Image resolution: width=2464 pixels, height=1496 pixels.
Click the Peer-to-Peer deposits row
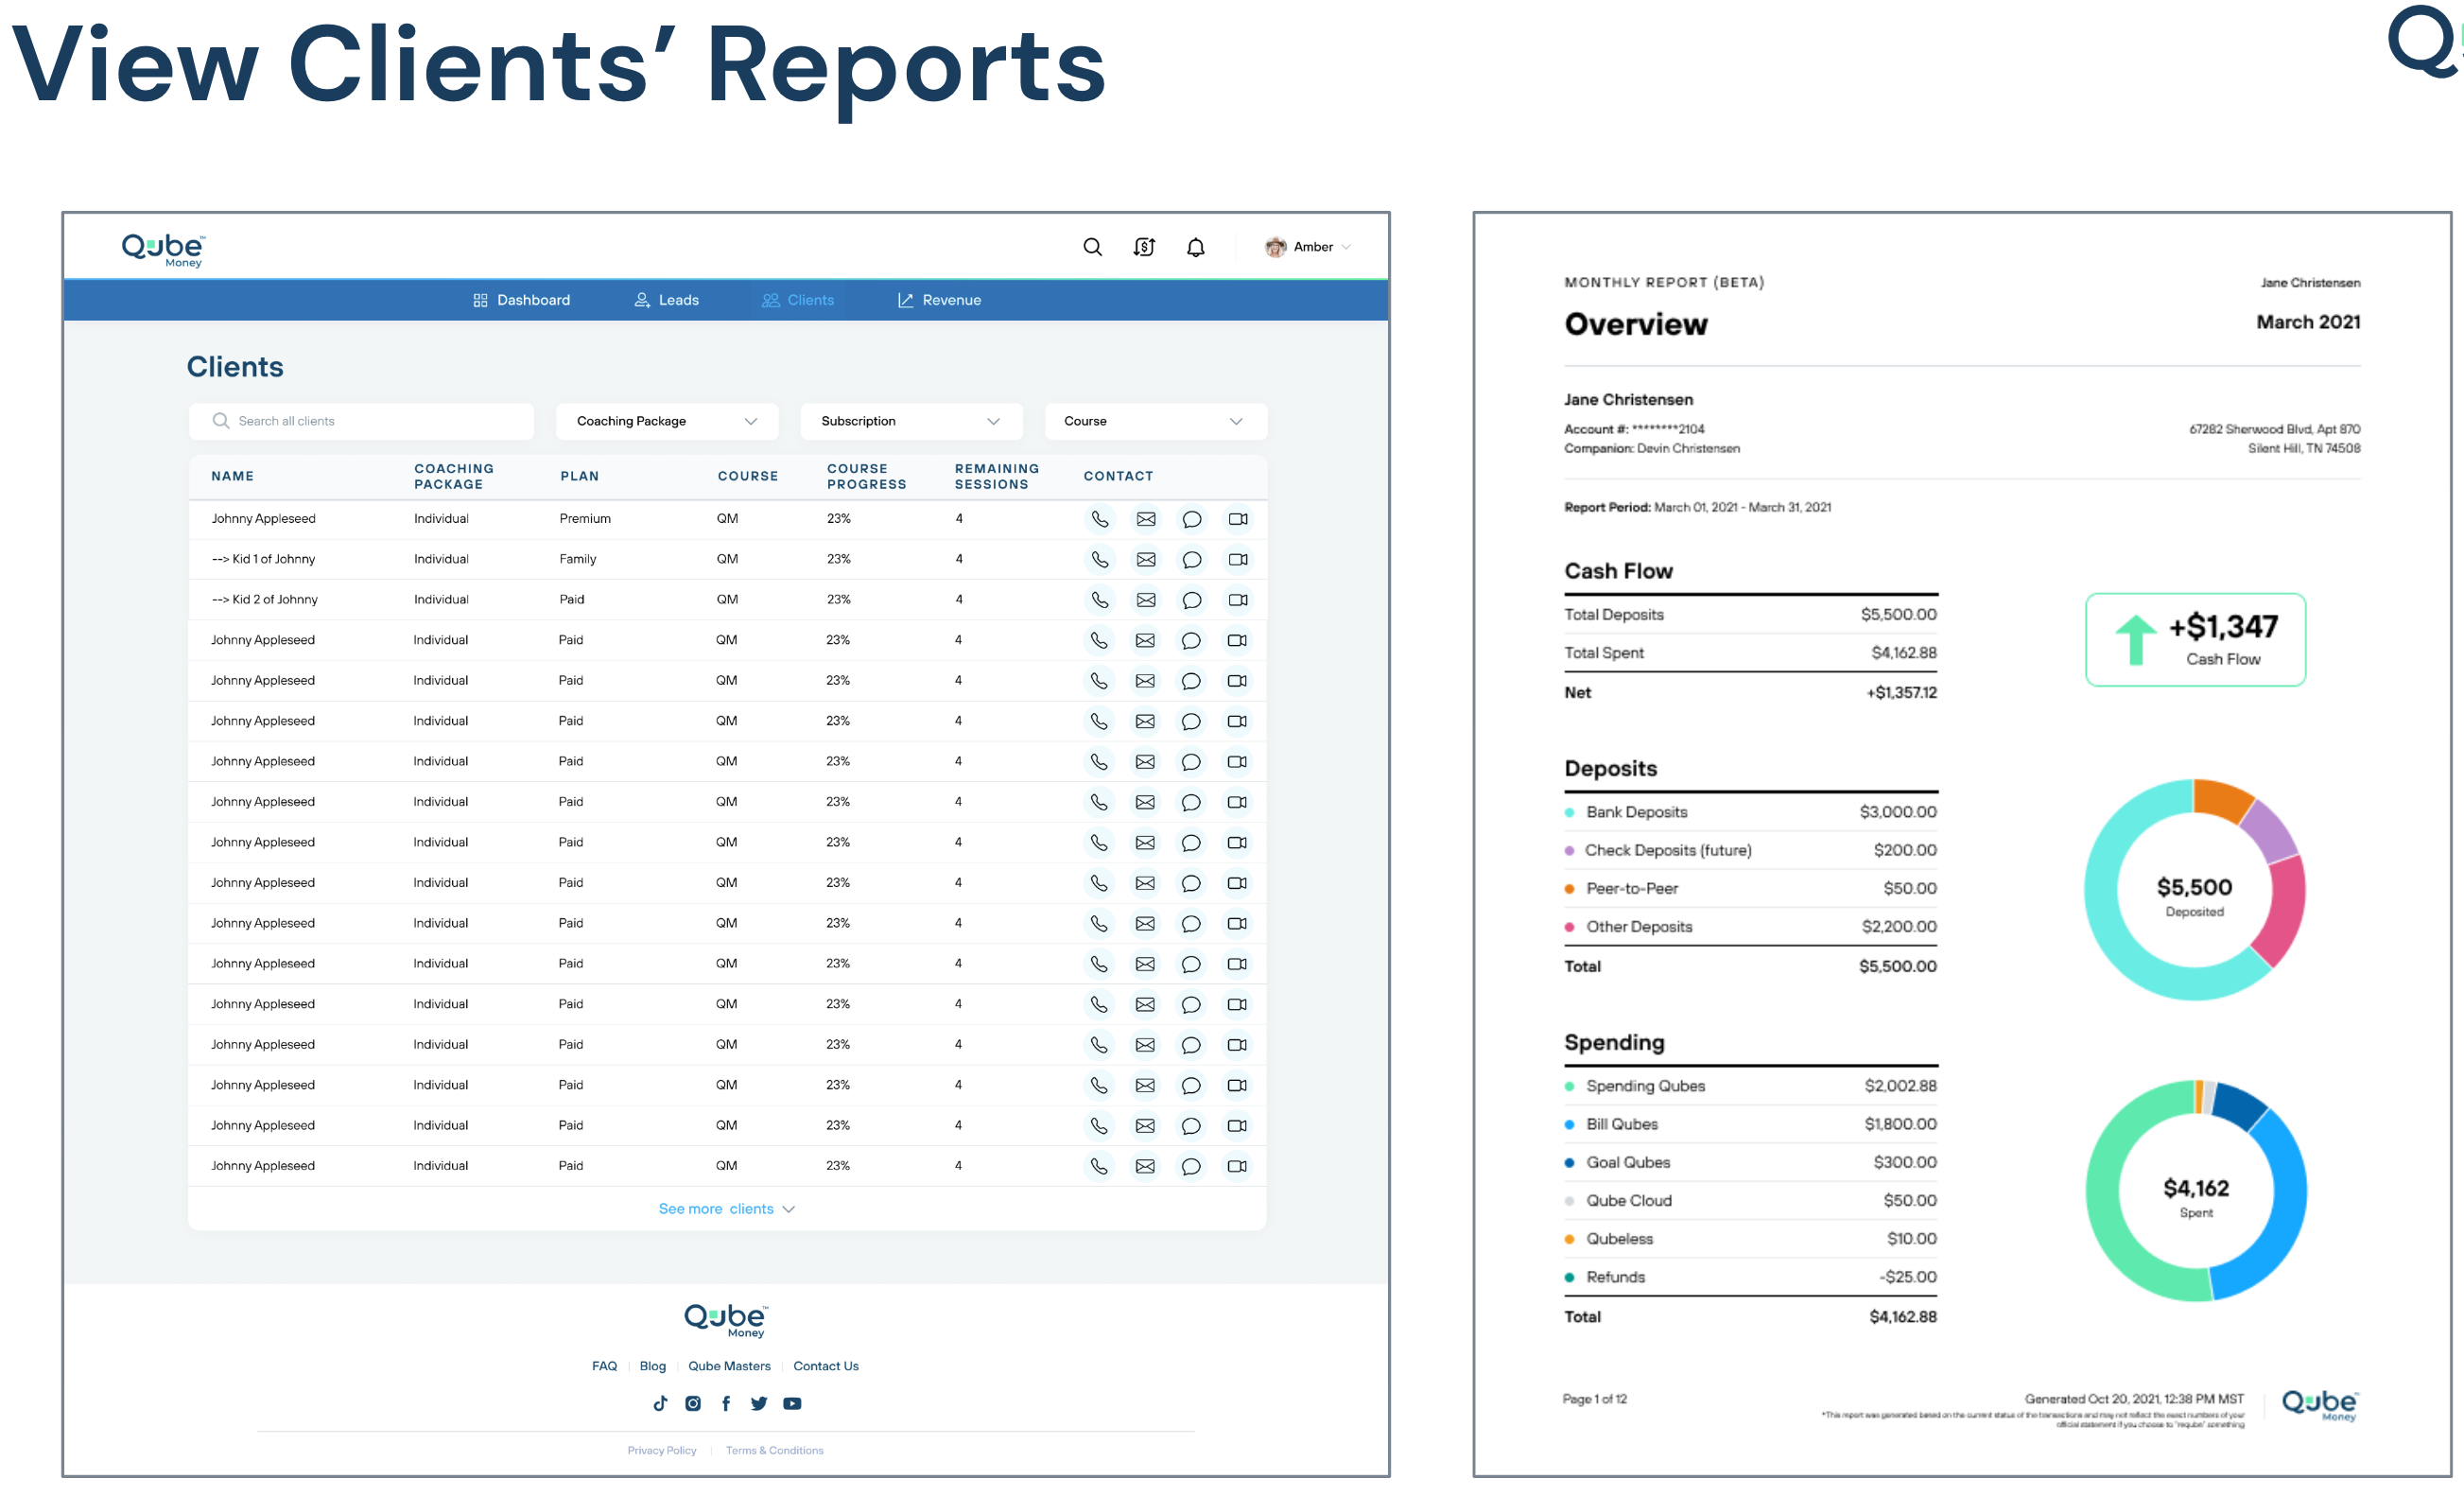tap(1750, 889)
